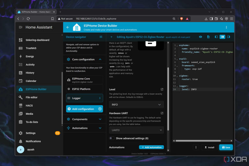Click the zoom magnifier icon in address bar
Screen dimensions: 249x166
coord(174,19)
